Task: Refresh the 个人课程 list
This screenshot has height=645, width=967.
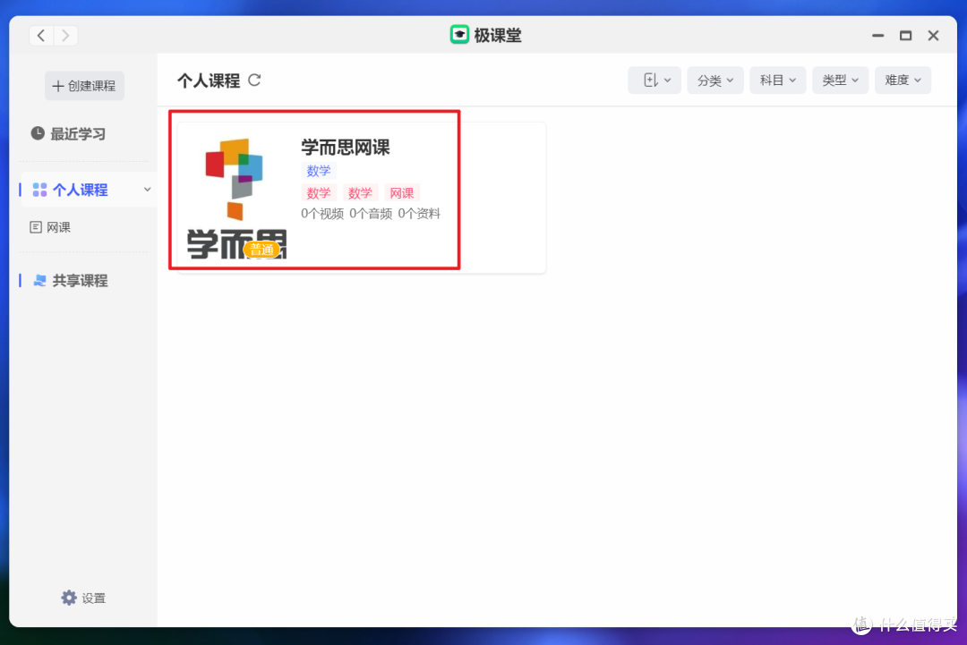Action: tap(254, 81)
